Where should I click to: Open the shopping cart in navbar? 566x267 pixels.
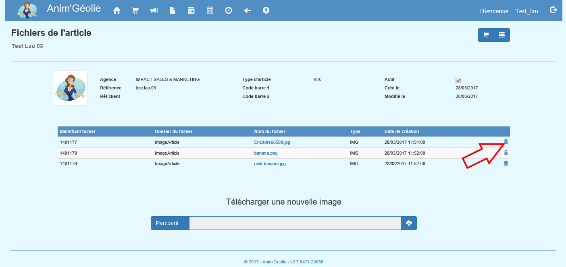coord(135,11)
